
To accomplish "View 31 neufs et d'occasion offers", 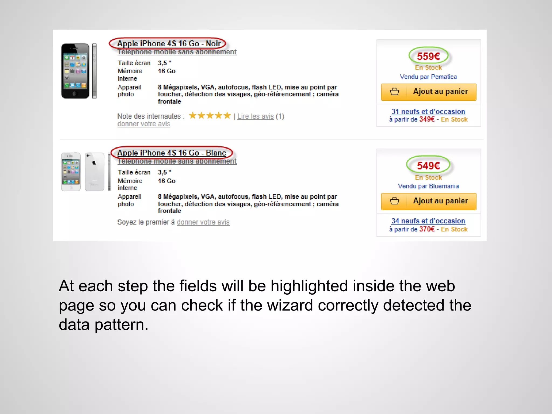I will [428, 111].
